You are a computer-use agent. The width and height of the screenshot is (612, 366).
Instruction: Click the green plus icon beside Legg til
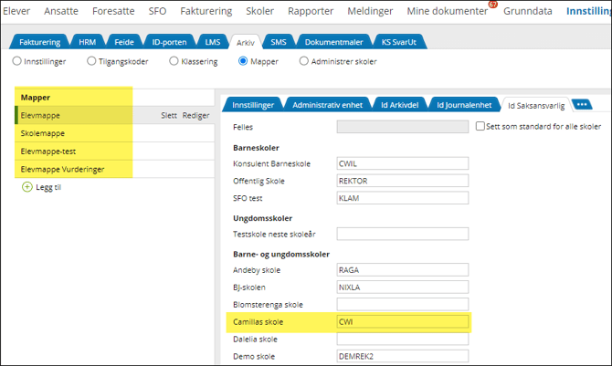coord(26,186)
